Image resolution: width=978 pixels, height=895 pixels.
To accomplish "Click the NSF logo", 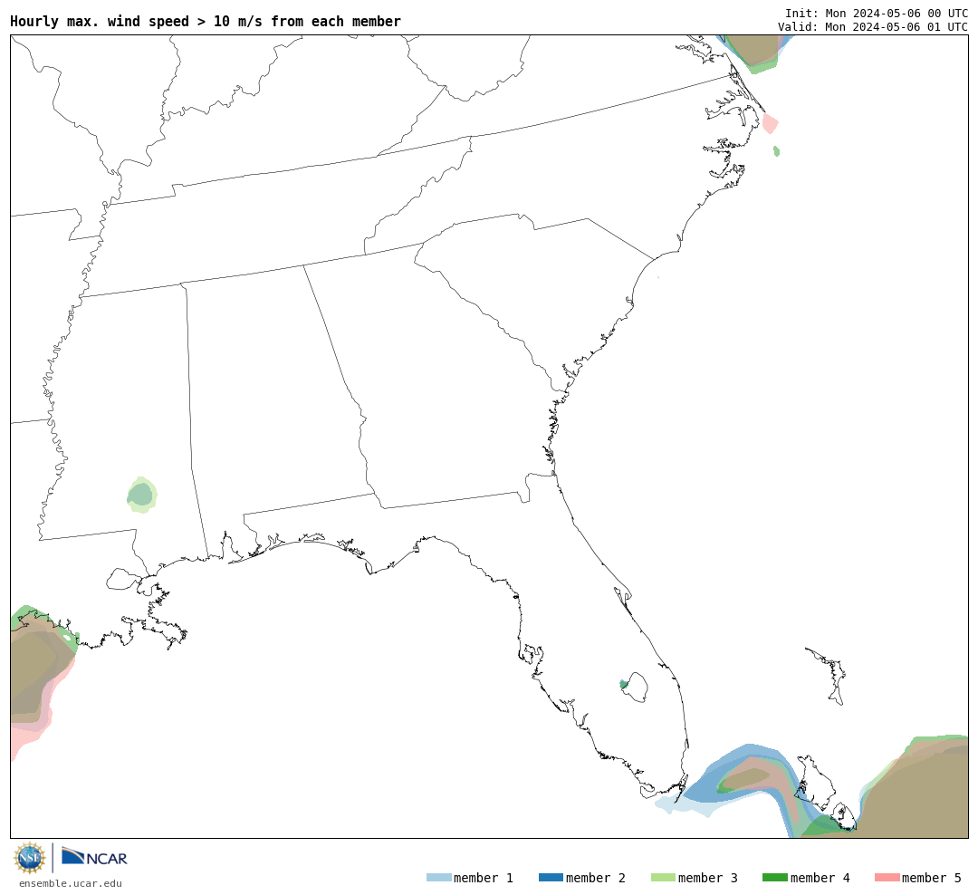I will click(x=29, y=858).
